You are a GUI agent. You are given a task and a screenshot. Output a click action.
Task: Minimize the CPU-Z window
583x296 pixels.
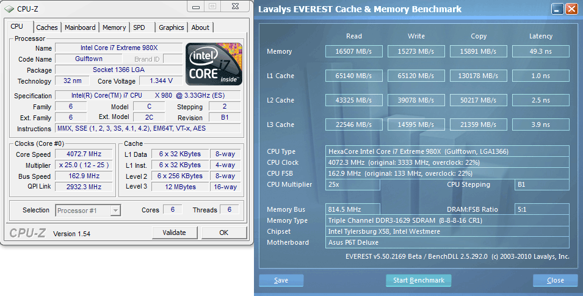point(196,6)
